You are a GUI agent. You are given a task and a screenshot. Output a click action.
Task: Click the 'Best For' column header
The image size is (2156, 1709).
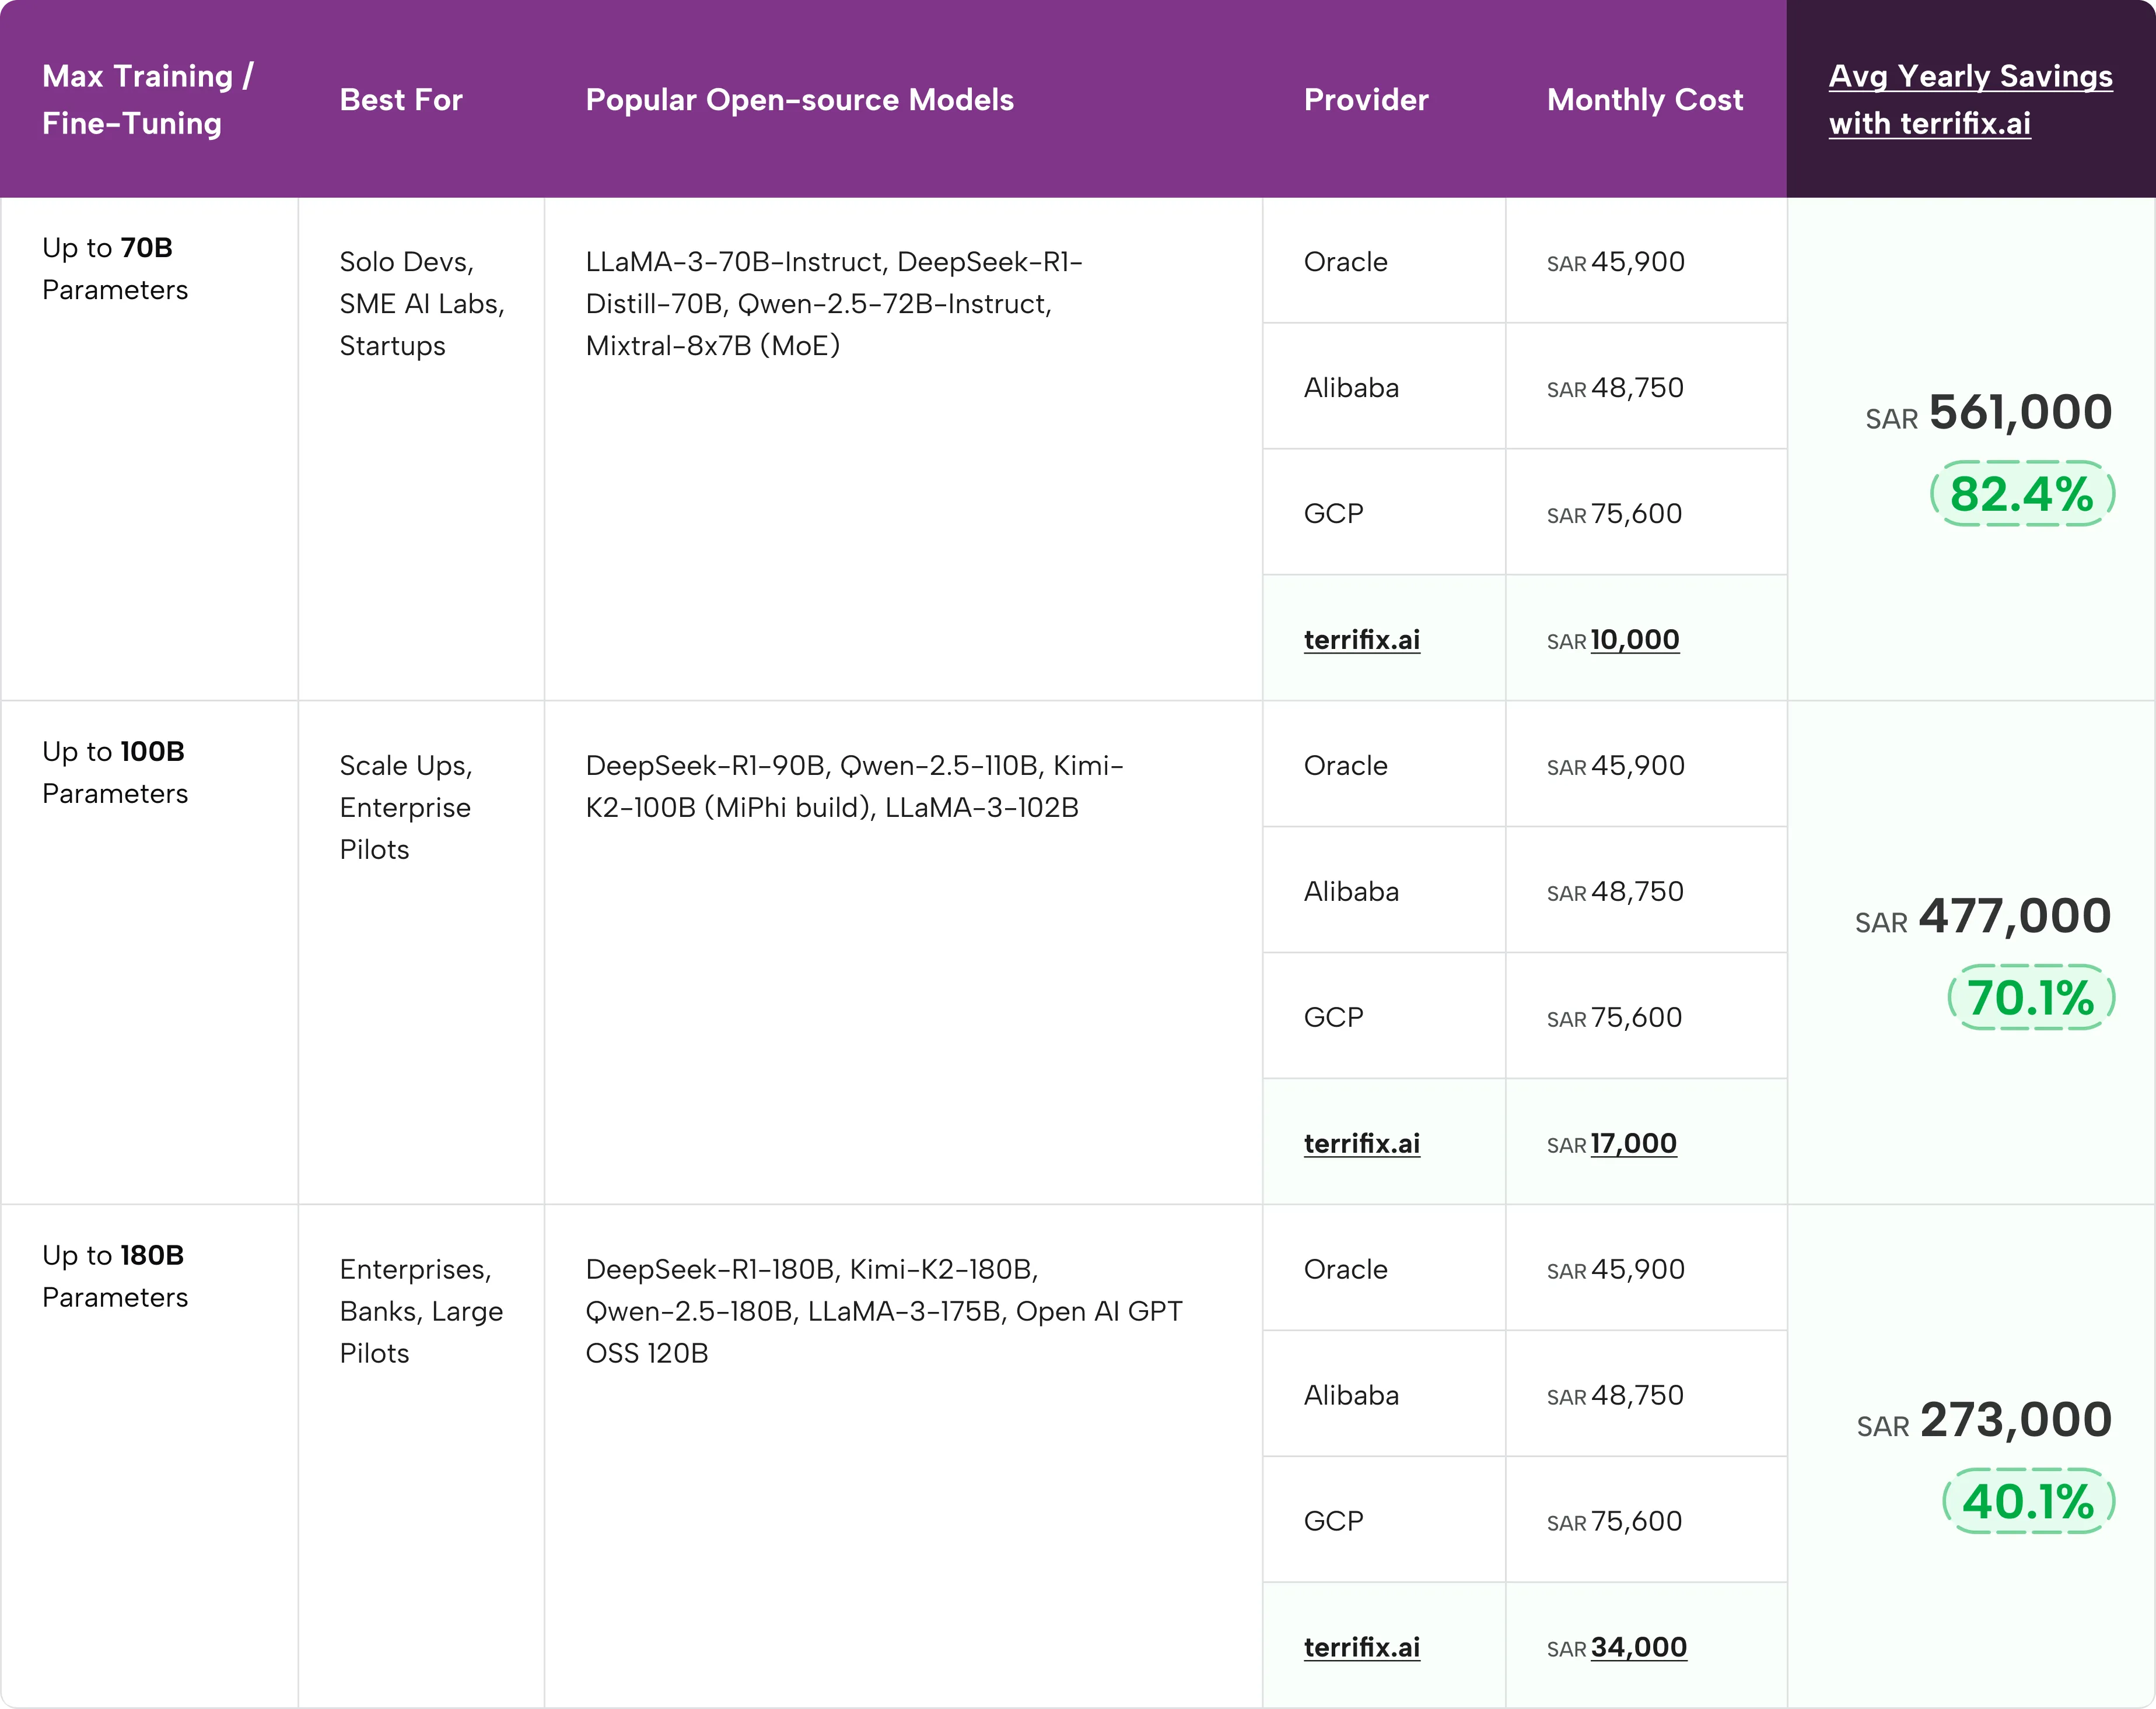click(401, 100)
